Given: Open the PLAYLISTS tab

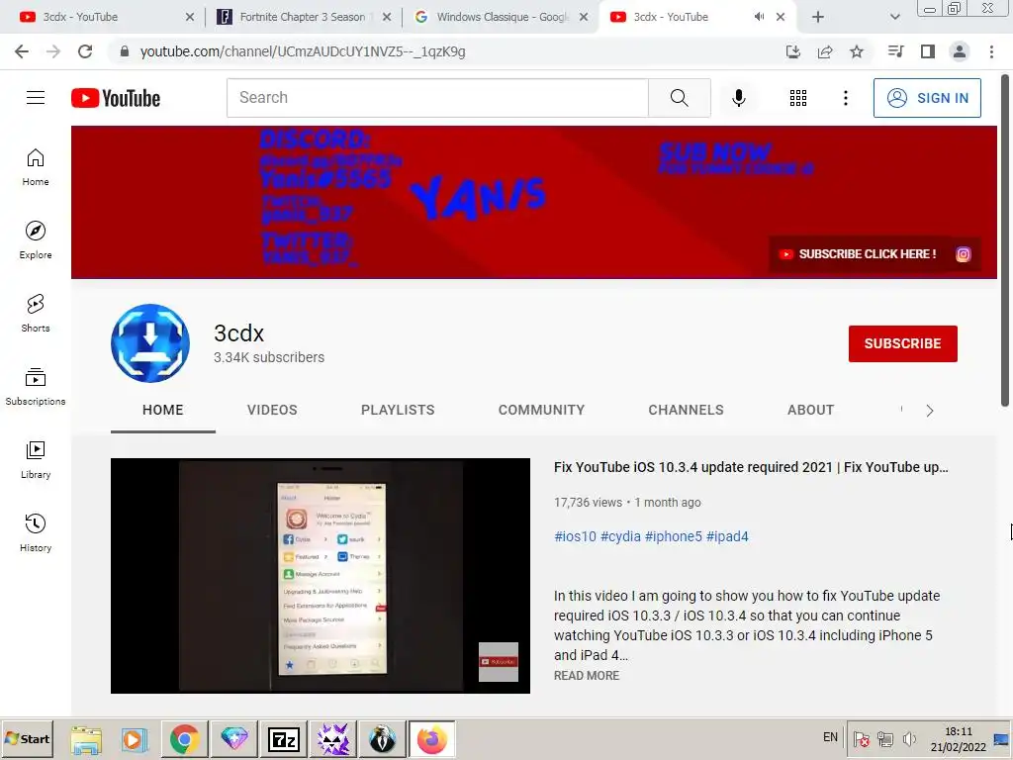Looking at the screenshot, I should 398,410.
